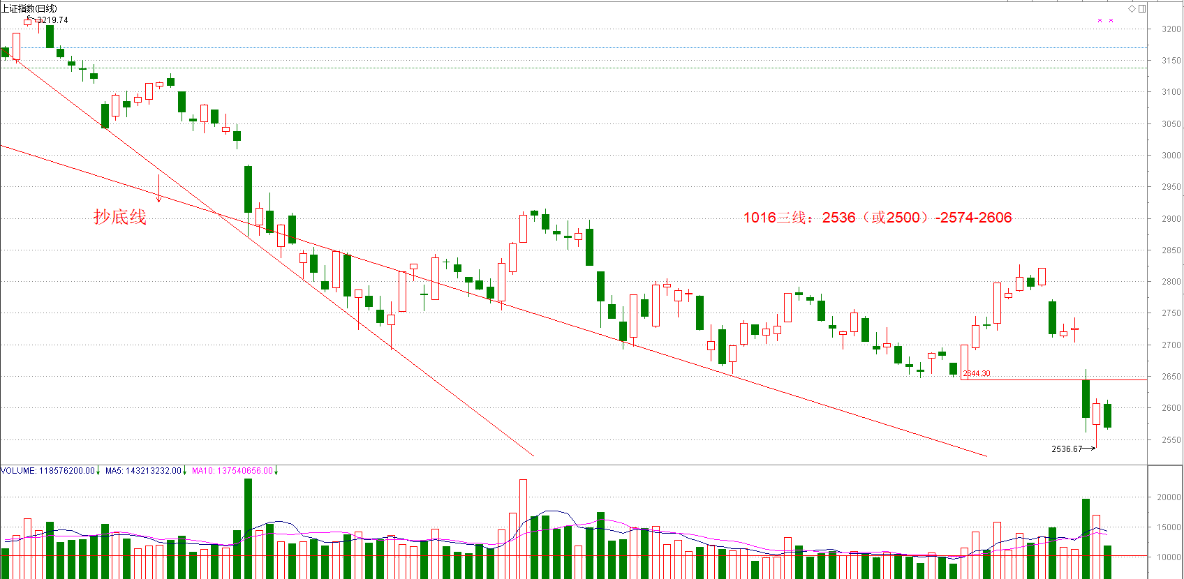Viewport: 1184px width, 579px height.
Task: Click the 2536.67 low price label
Action: pos(1067,449)
